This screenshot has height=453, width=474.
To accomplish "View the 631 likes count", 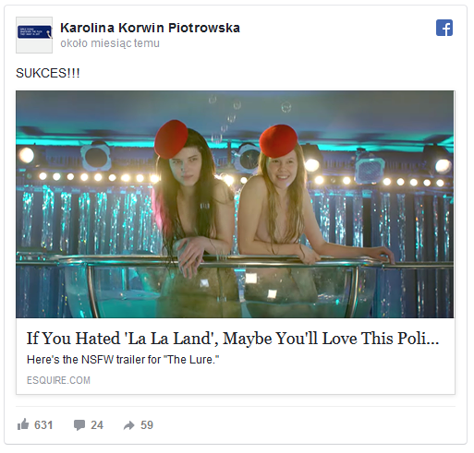I will [43, 425].
